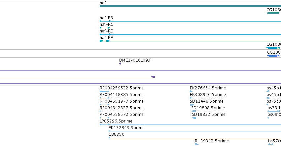The height and width of the screenshot is (146, 281).
Task: Select EK276654.5prime EST label
Action: pos(208,88)
